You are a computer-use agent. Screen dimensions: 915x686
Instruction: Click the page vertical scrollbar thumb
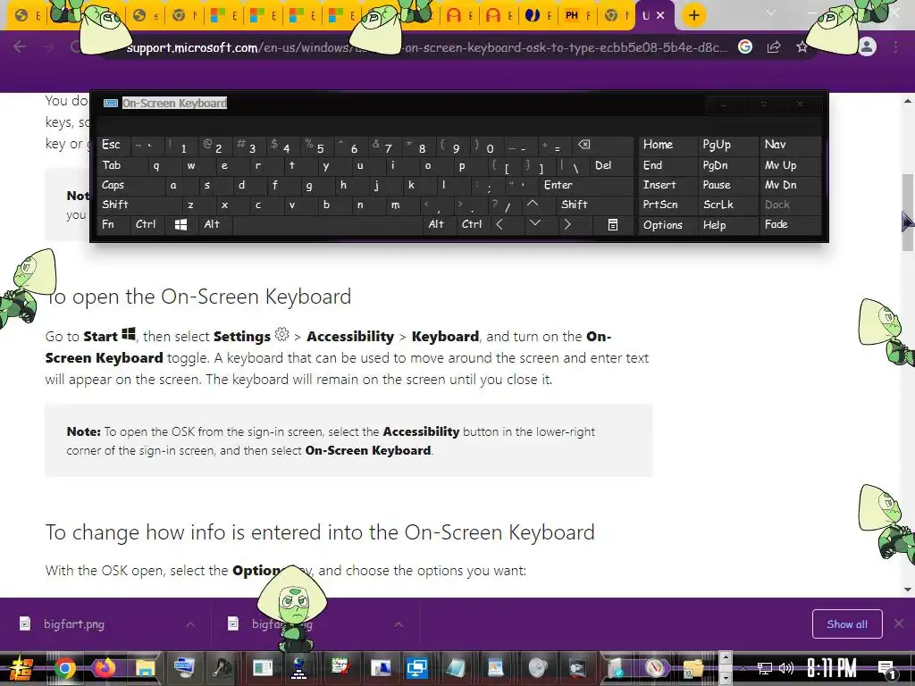908,213
